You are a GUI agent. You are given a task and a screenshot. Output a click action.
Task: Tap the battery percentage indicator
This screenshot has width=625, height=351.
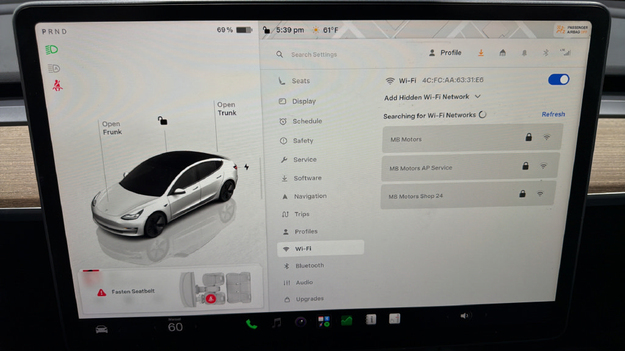tap(234, 30)
